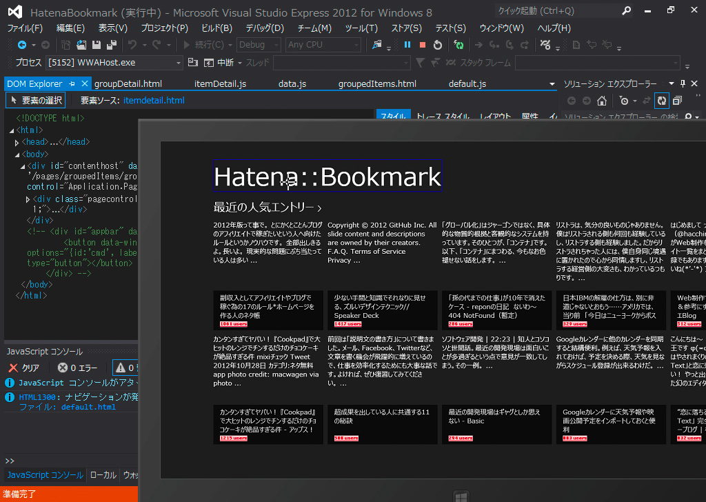Refresh the Windows app with the green icon
Viewport: 706px width, 502px height.
(x=458, y=45)
